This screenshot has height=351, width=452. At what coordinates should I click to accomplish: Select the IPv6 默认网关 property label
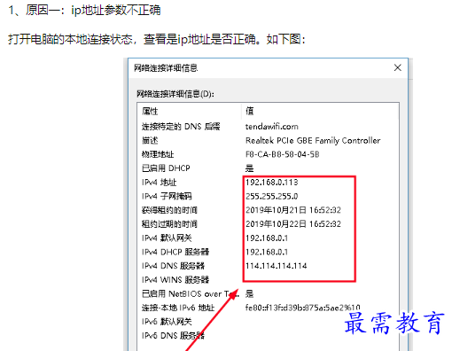(x=167, y=322)
